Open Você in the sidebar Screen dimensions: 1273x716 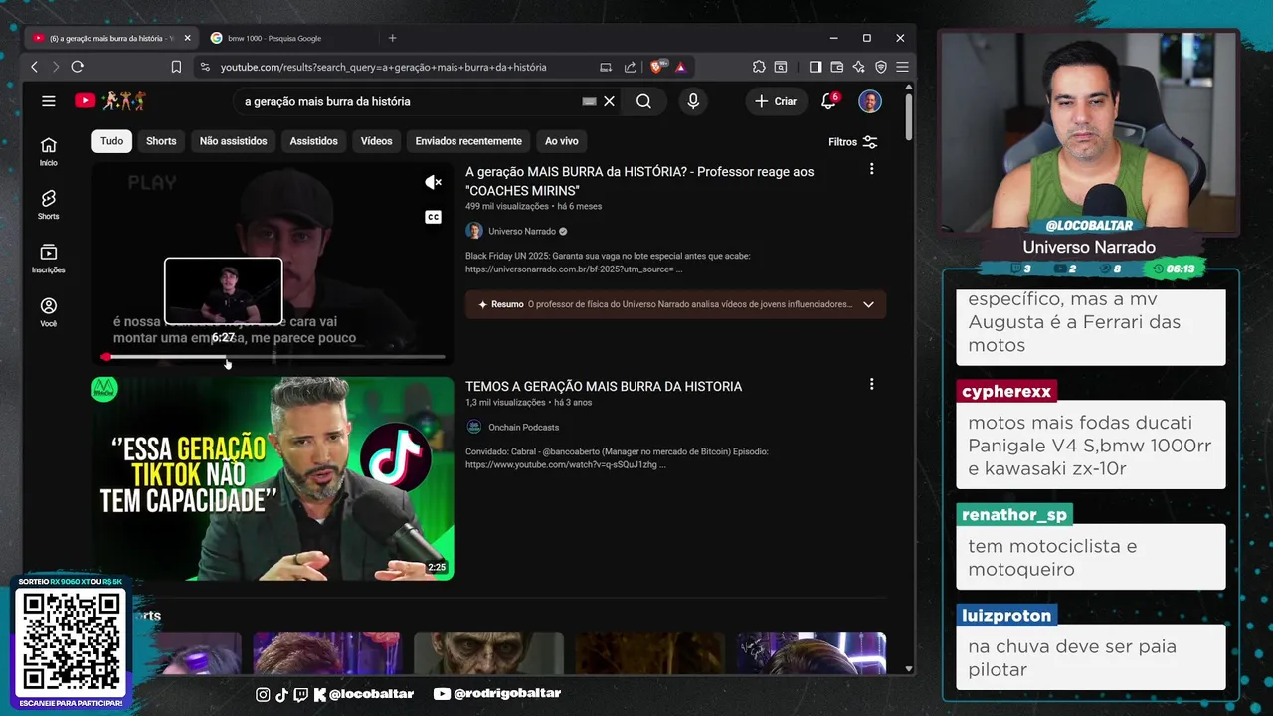[x=48, y=312]
